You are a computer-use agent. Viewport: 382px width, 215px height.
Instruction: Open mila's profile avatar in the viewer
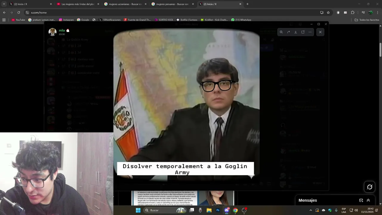pos(53,32)
